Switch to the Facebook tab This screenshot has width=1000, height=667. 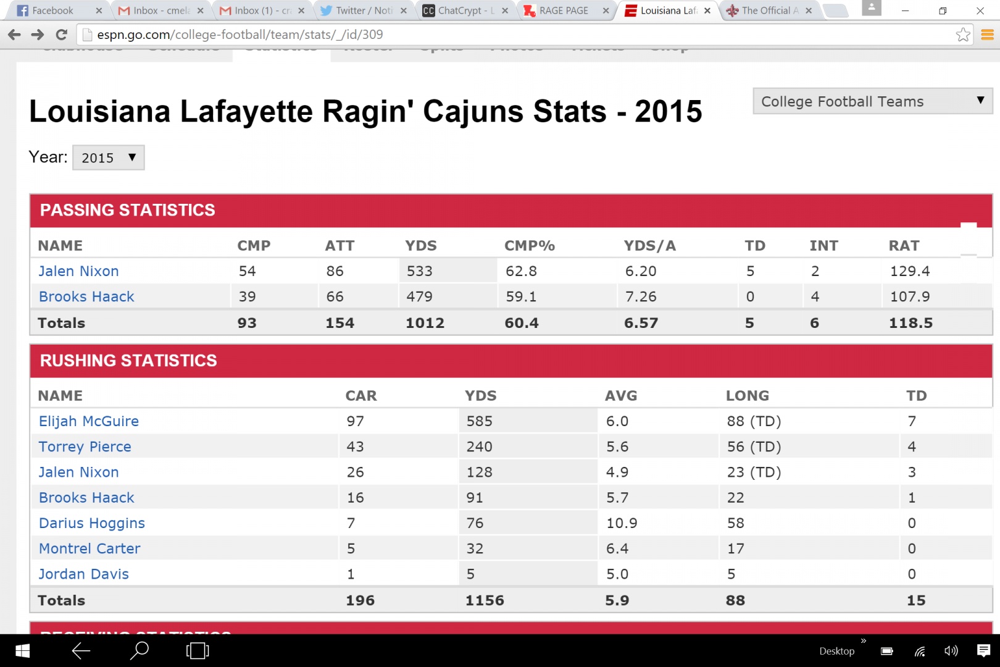click(x=52, y=10)
